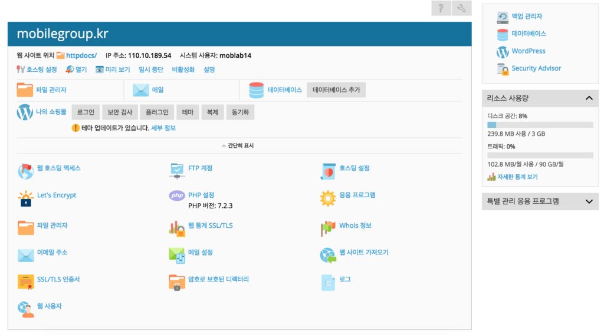604x335 pixels.
Task: Click the Let's Encrypt text link
Action: pos(57,195)
